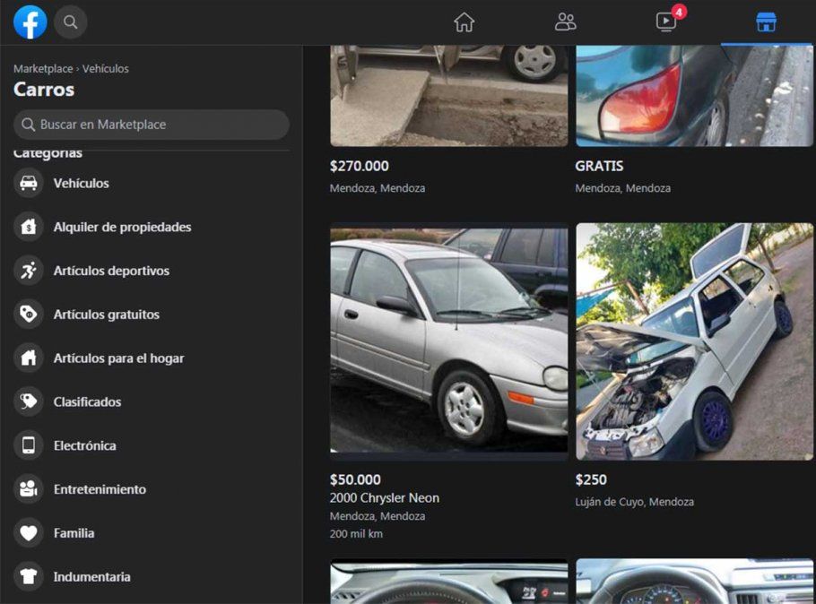This screenshot has width=816, height=604.
Task: Open the $250 white car listing photo
Action: (694, 341)
